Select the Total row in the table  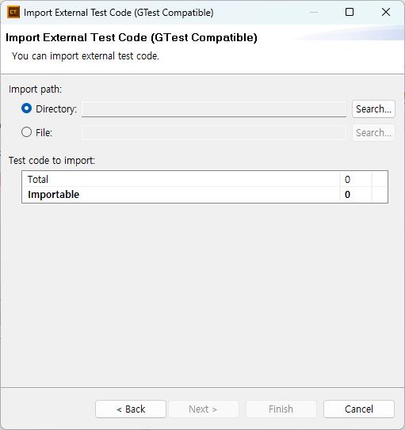pos(204,179)
